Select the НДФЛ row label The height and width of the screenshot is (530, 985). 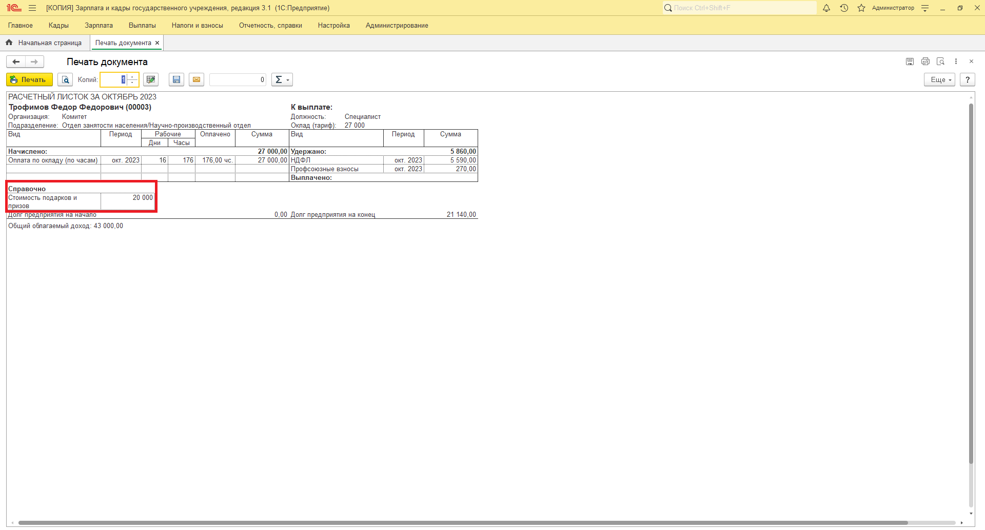pyautogui.click(x=301, y=160)
